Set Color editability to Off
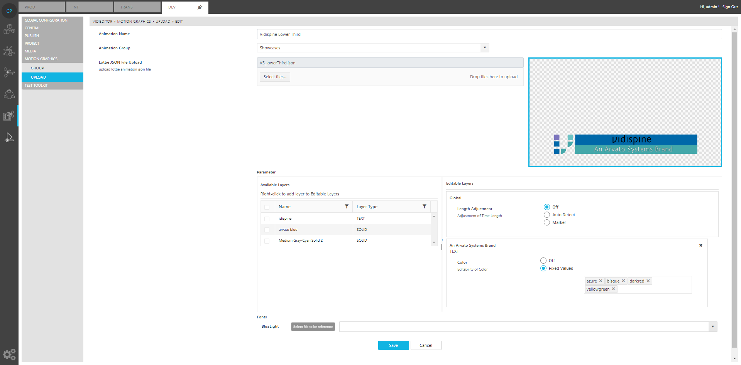 coord(543,261)
